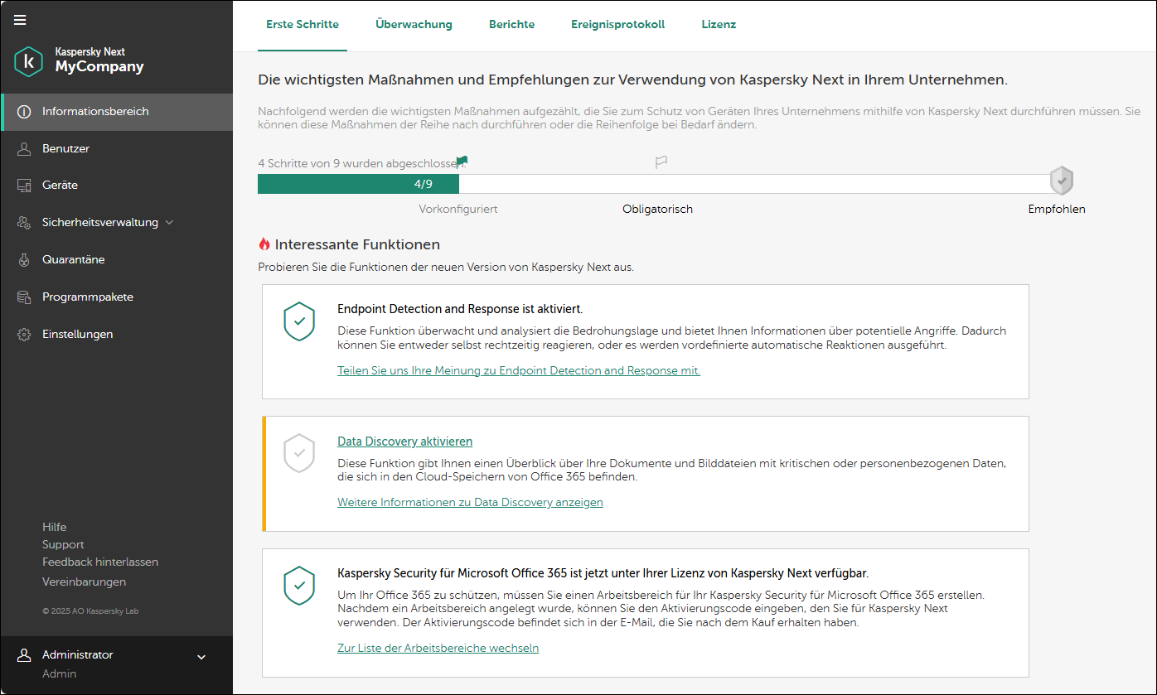Viewport: 1157px width, 695px height.
Task: Click the Programmpakete stack icon
Action: 24,297
